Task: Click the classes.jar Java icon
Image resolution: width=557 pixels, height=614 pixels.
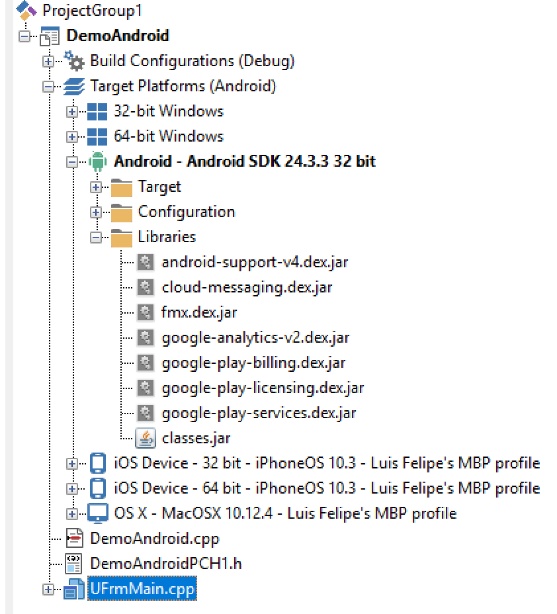Action: pyautogui.click(x=146, y=438)
